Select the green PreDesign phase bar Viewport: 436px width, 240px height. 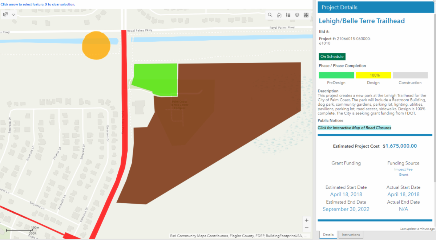pos(336,75)
